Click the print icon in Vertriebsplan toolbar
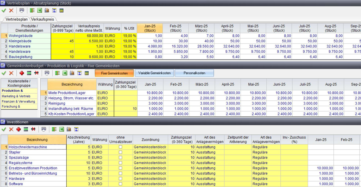 [22, 10]
